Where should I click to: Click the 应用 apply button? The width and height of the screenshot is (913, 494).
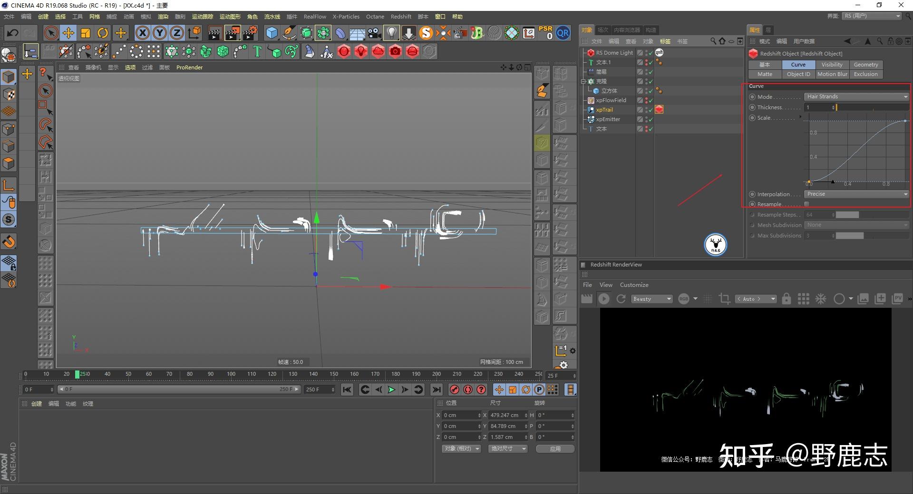tap(555, 448)
